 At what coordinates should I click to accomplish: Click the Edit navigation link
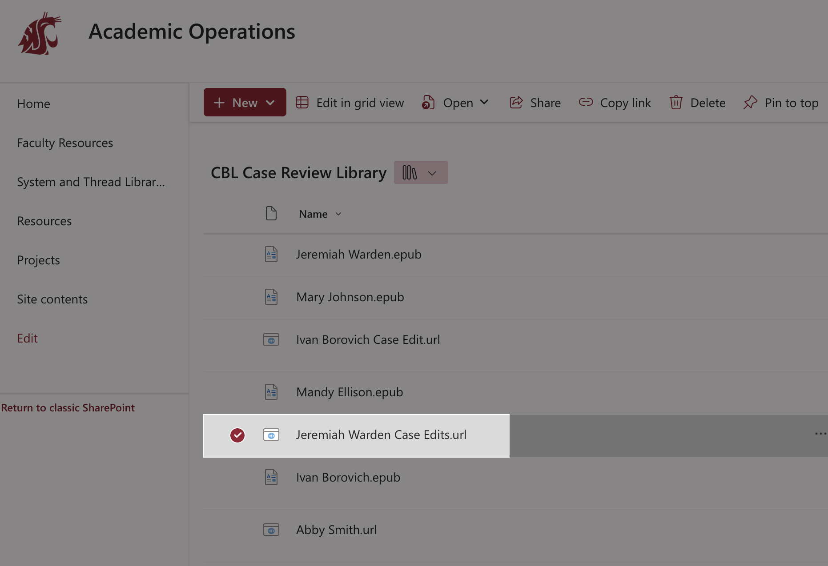coord(27,339)
